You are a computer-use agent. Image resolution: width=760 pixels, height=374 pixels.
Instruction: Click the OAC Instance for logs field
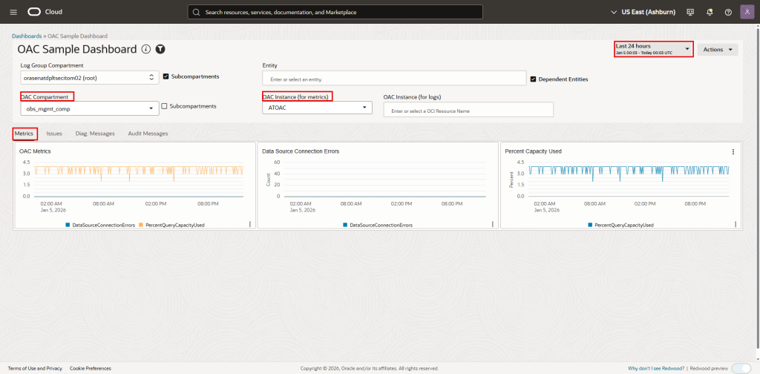point(468,111)
